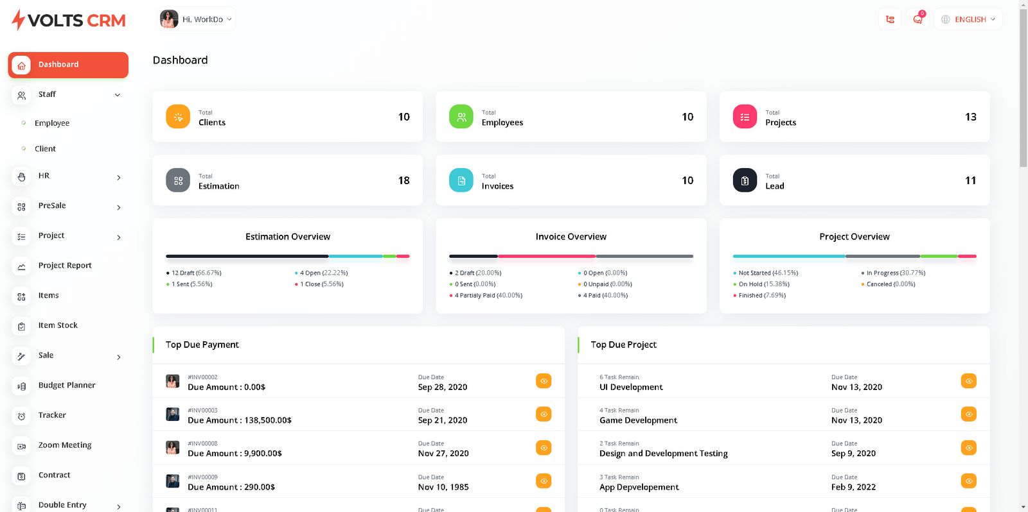Expand the PreSale menu chevron
Image resolution: width=1028 pixels, height=512 pixels.
pos(119,207)
